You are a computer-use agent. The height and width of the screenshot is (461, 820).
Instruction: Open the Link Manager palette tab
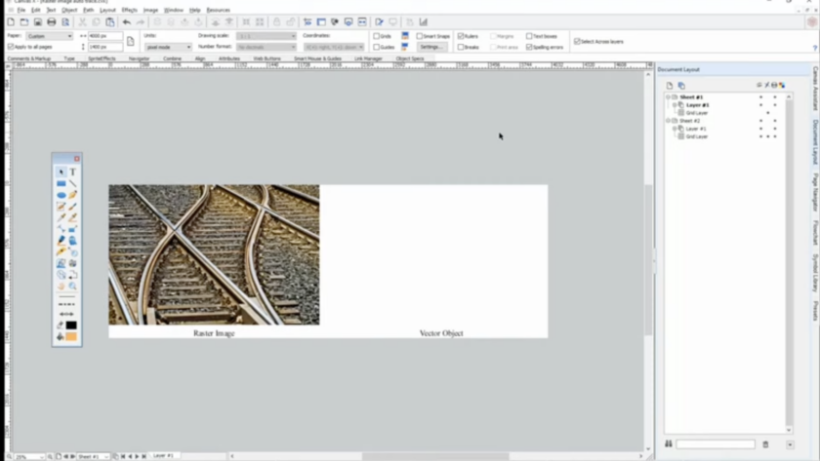click(x=368, y=58)
